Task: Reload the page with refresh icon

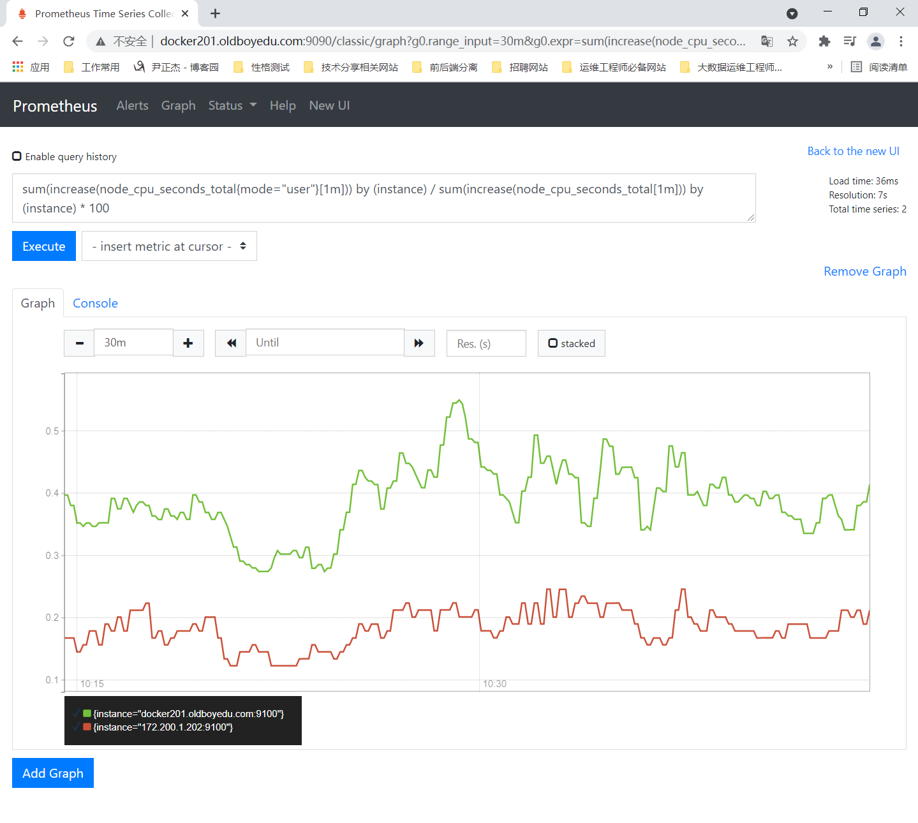Action: [x=69, y=41]
